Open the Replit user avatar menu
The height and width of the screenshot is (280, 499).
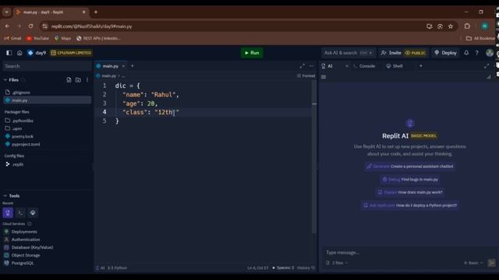coord(490,53)
